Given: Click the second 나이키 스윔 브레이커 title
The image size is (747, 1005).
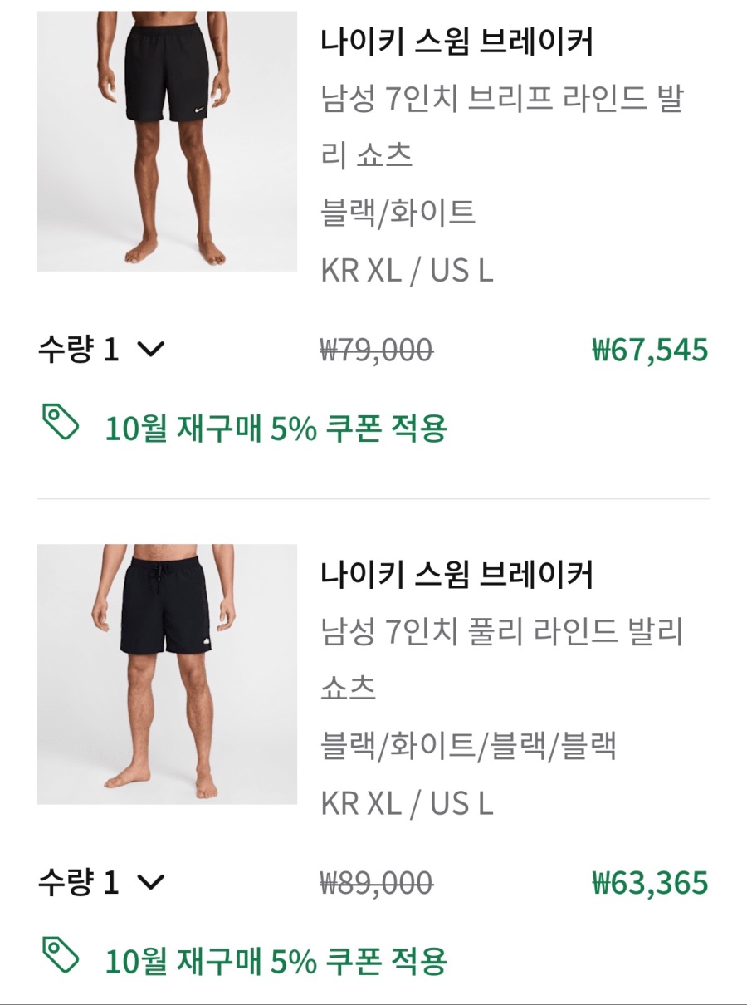Looking at the screenshot, I should [457, 575].
